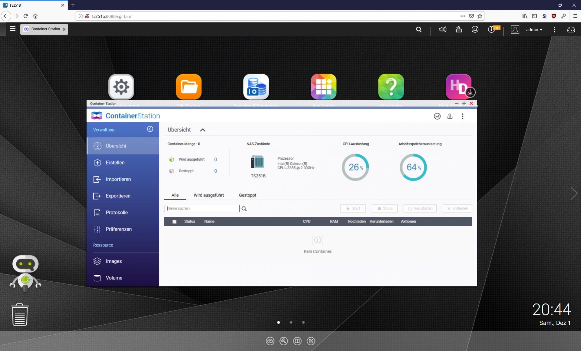Open the admin user dropdown
This screenshot has height=351, width=581.
534,29
